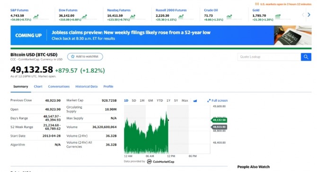This screenshot has height=172, width=317.
Task: Go back in the ticker with left arrow
Action: point(303,15)
